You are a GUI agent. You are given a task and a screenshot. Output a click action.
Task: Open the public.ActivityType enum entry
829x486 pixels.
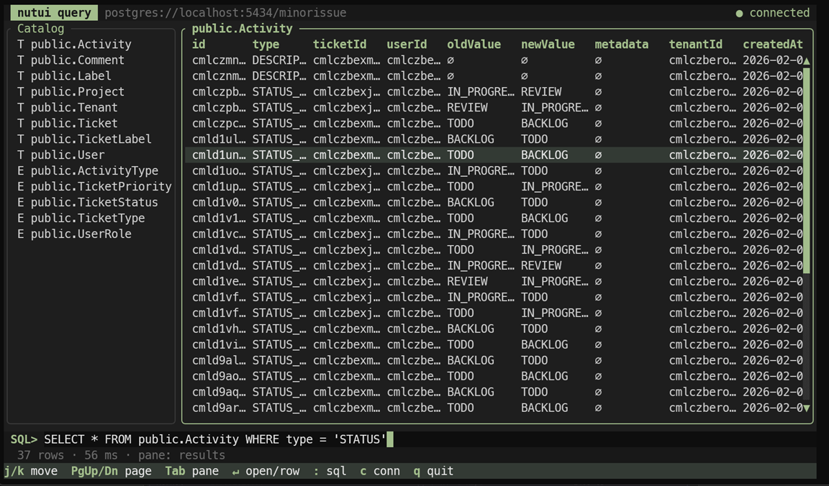click(x=88, y=171)
